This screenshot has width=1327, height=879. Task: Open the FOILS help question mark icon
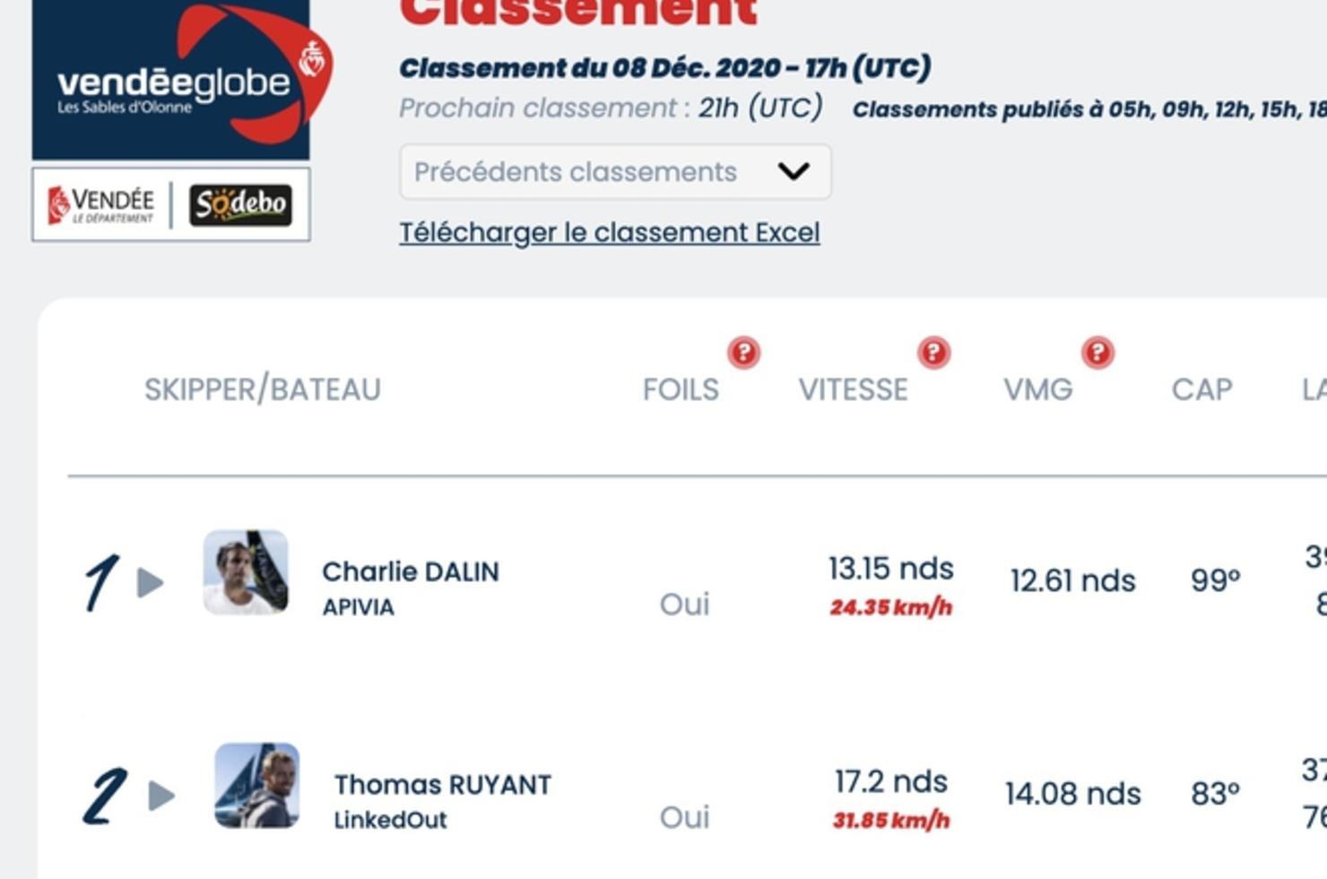click(743, 352)
